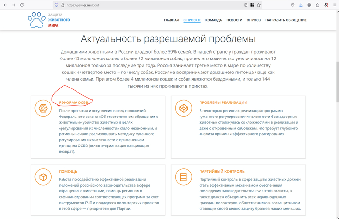Toggle reader view in the address bar
This screenshot has height=219, width=339.
pos(246,5)
